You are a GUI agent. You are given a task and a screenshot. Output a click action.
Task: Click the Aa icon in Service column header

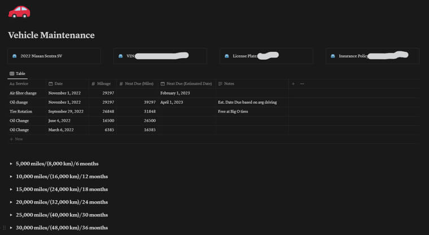coord(12,83)
